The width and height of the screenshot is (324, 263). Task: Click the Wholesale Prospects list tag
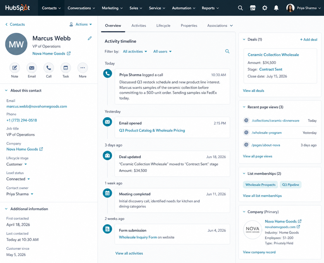pyautogui.click(x=260, y=185)
